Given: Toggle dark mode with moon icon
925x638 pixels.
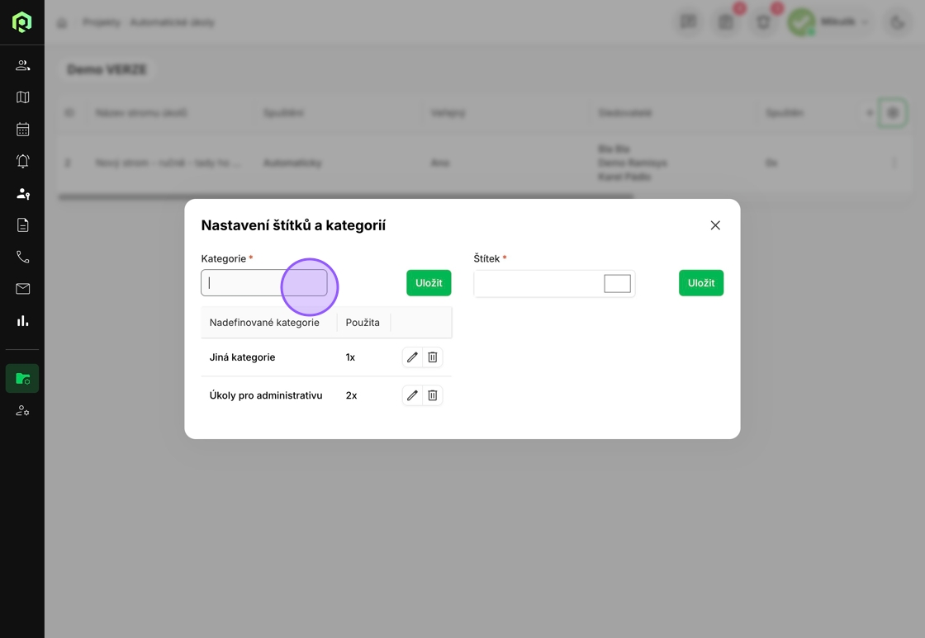Looking at the screenshot, I should 897,22.
